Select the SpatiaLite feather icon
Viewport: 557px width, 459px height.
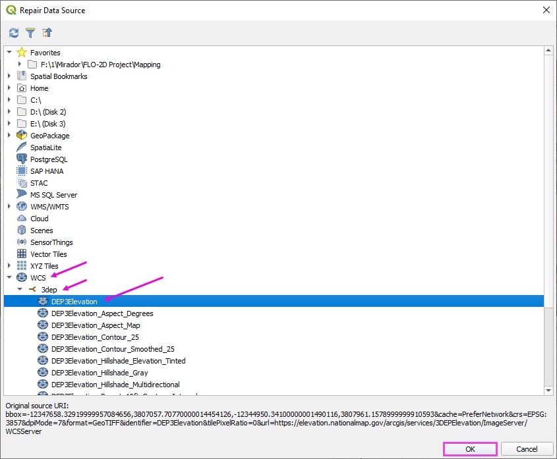(x=22, y=148)
